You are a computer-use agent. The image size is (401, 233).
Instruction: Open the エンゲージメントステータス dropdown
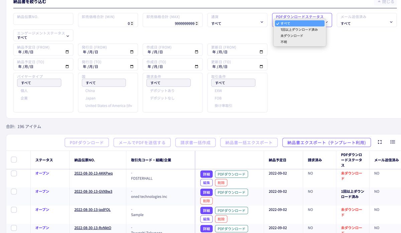[x=43, y=35]
